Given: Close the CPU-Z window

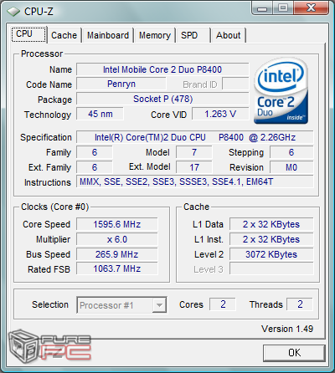Looking at the screenshot, I should (311, 8).
